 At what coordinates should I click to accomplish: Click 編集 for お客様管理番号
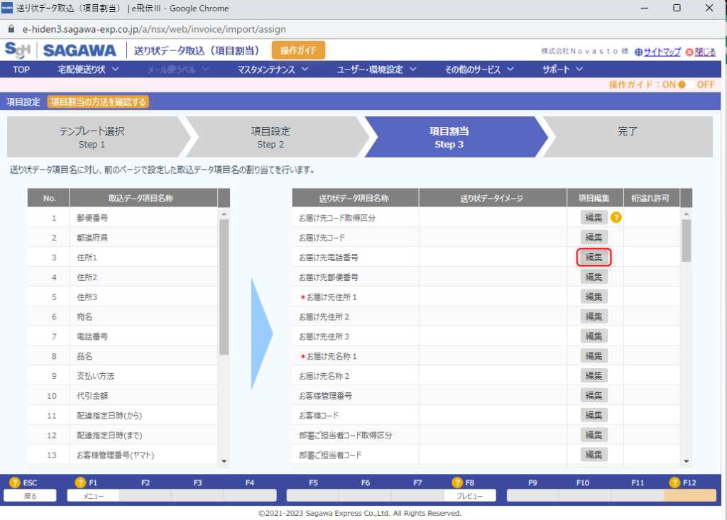(x=594, y=395)
